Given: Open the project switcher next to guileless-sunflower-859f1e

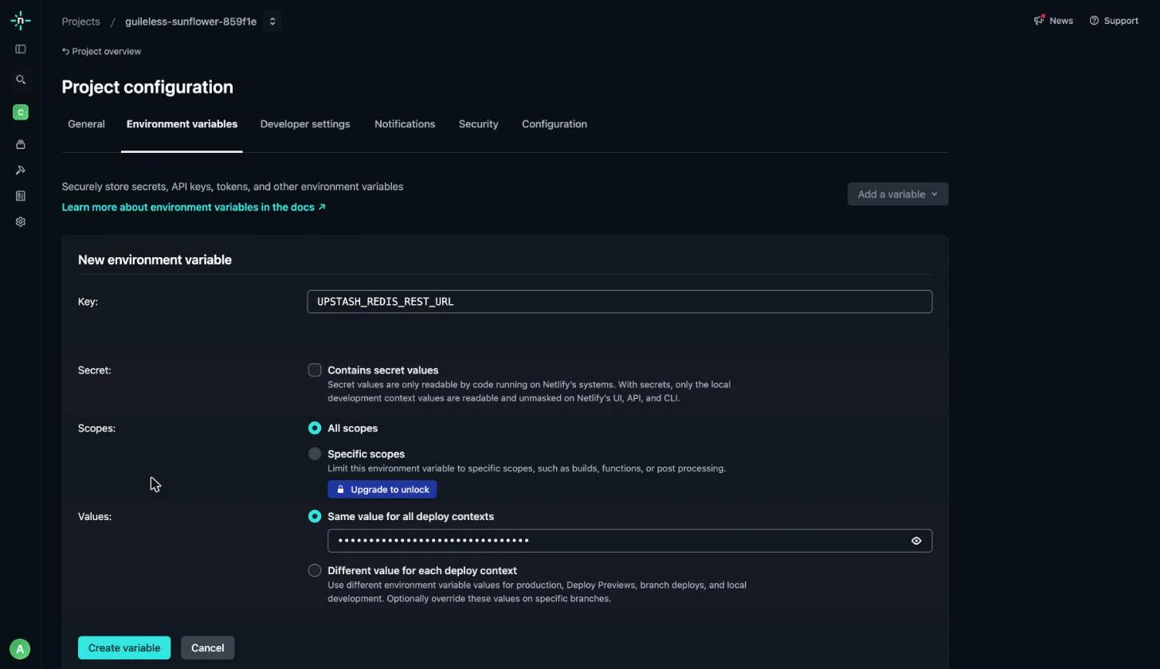Looking at the screenshot, I should tap(272, 22).
